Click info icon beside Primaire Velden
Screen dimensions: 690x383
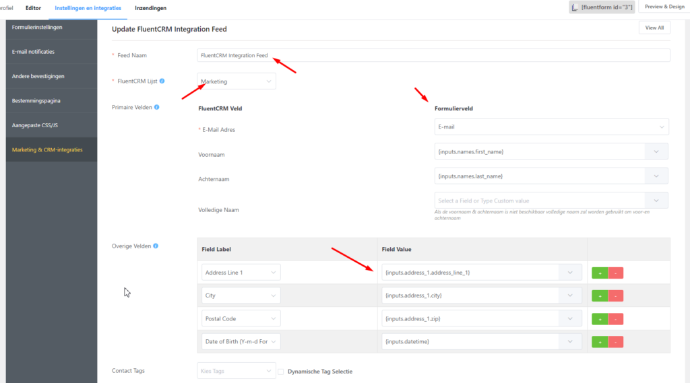click(157, 107)
